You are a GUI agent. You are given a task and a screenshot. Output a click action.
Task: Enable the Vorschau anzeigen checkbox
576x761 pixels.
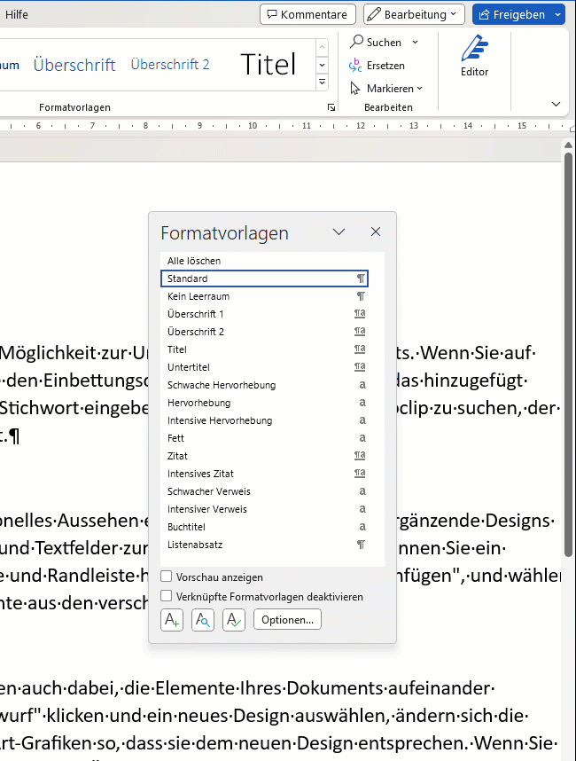tap(167, 577)
